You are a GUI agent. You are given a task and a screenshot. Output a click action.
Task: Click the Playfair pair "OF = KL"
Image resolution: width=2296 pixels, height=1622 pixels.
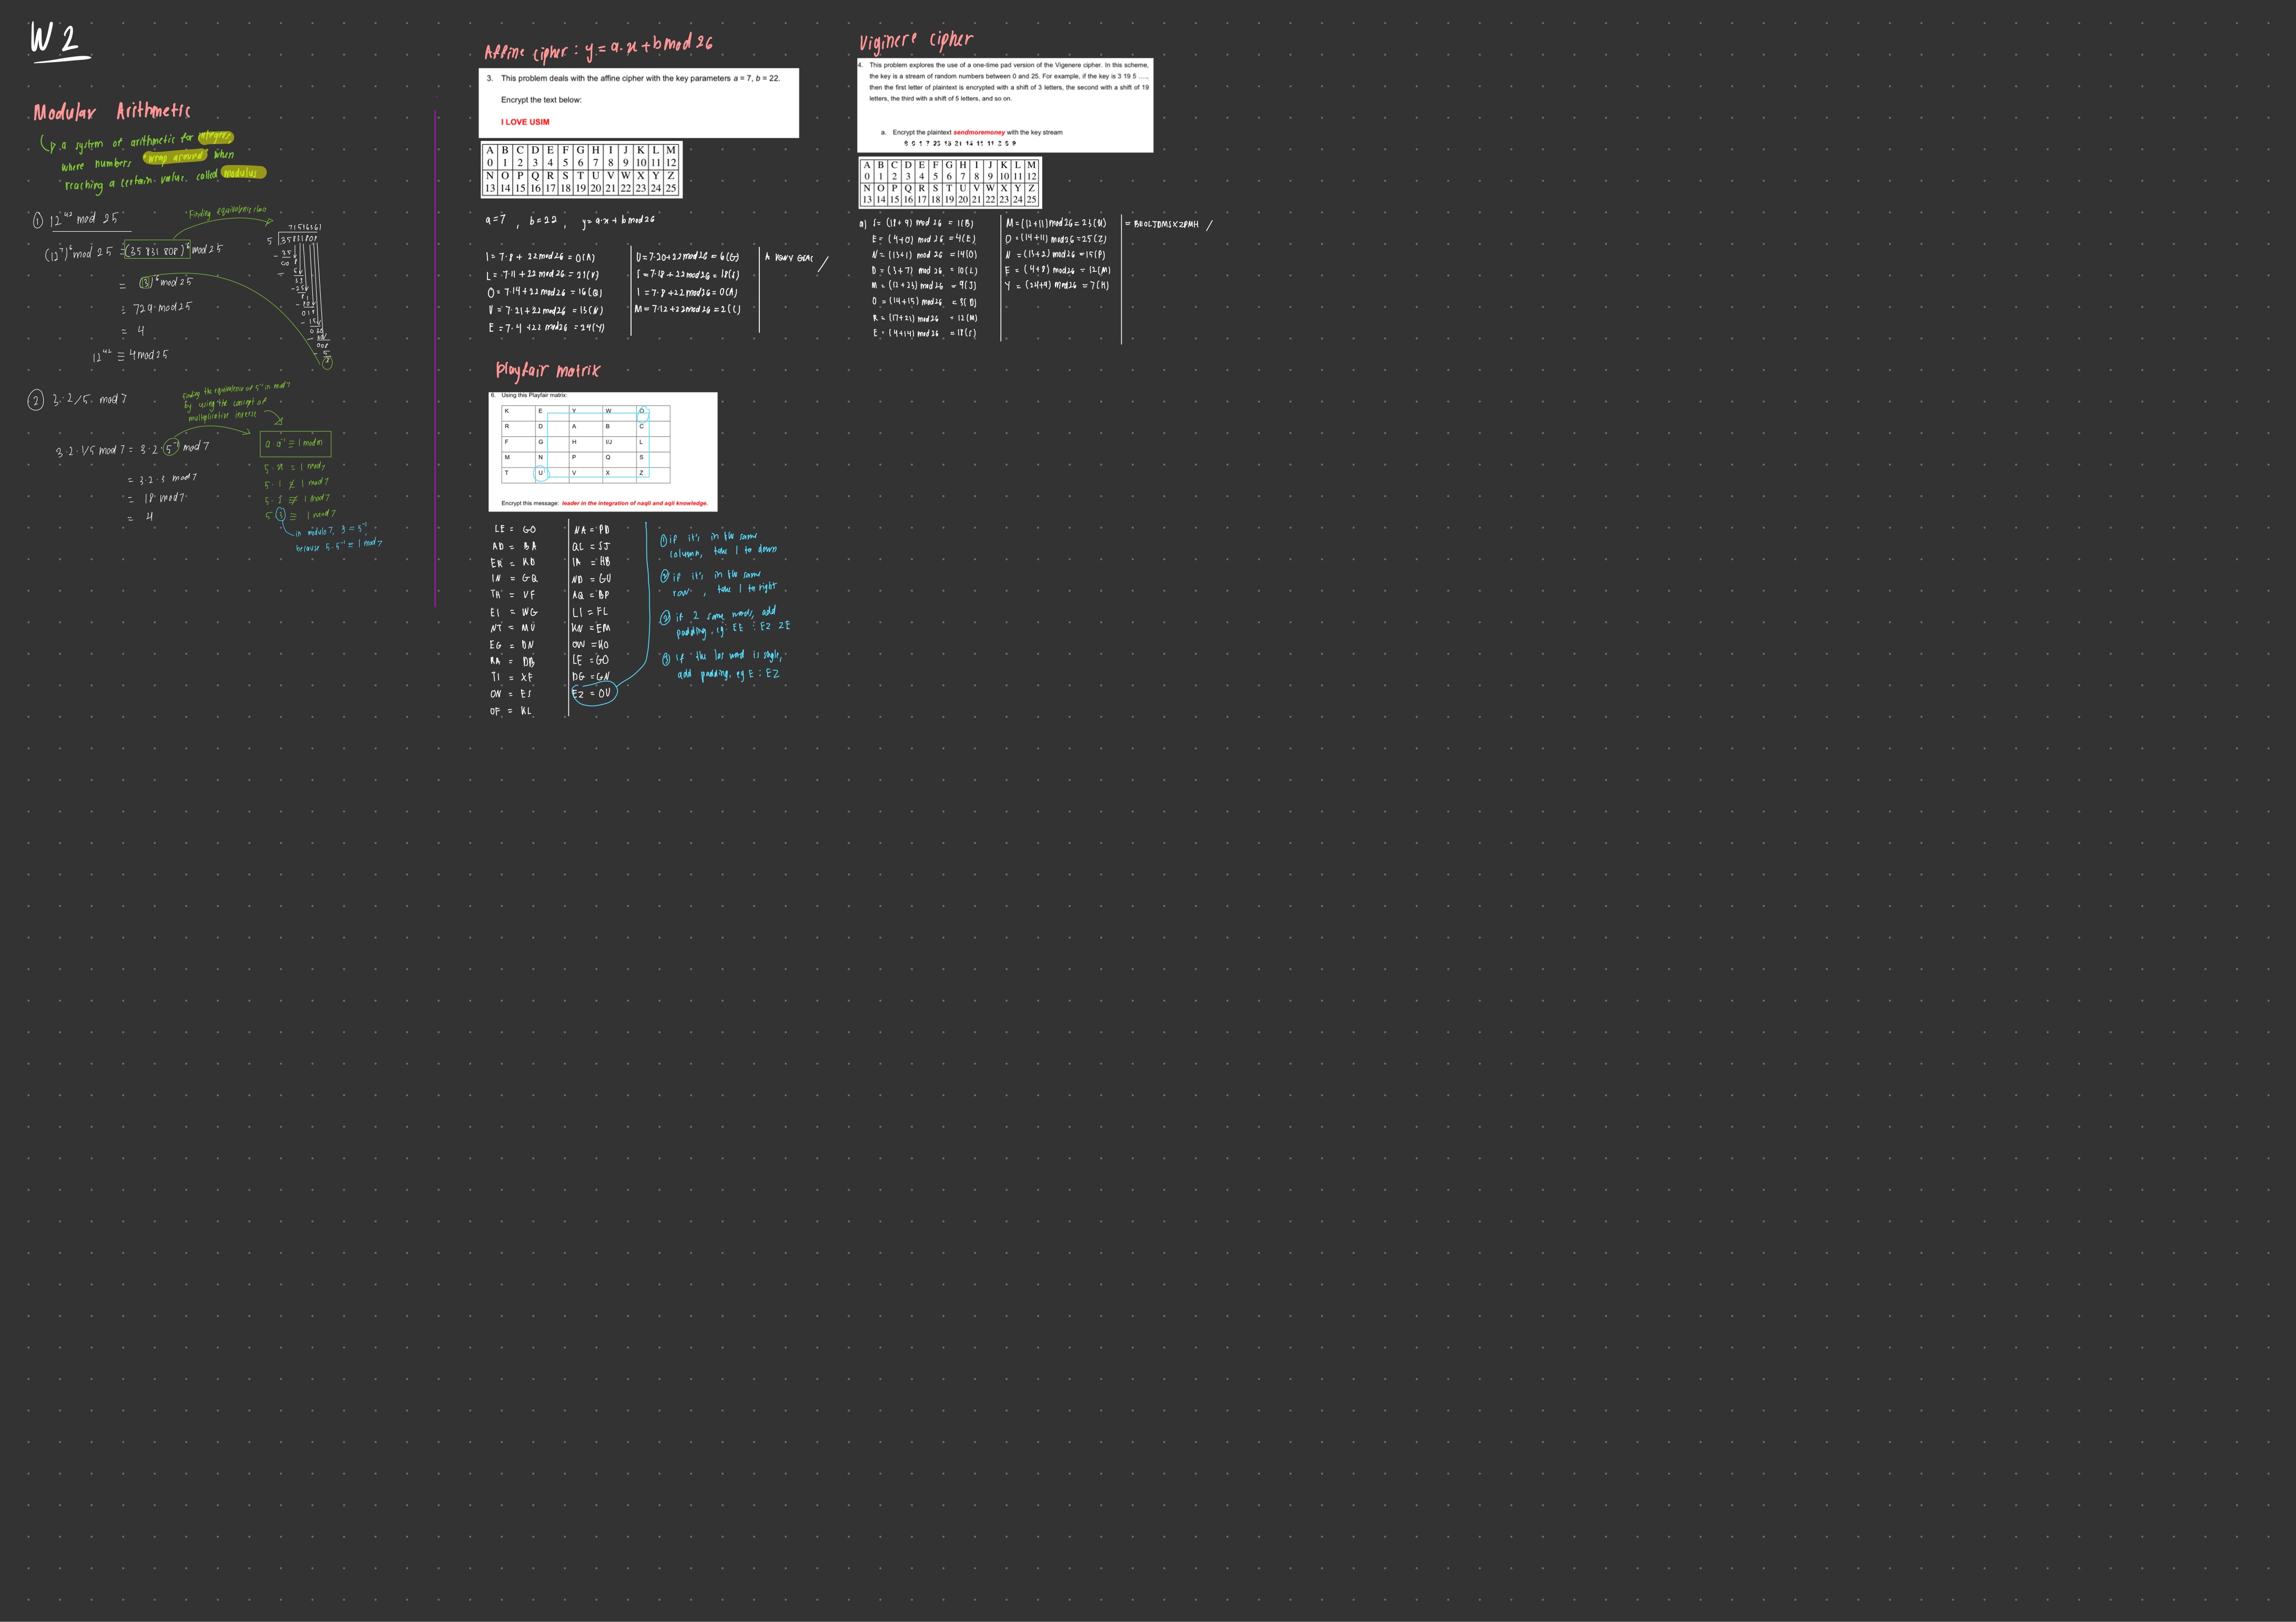tap(511, 712)
